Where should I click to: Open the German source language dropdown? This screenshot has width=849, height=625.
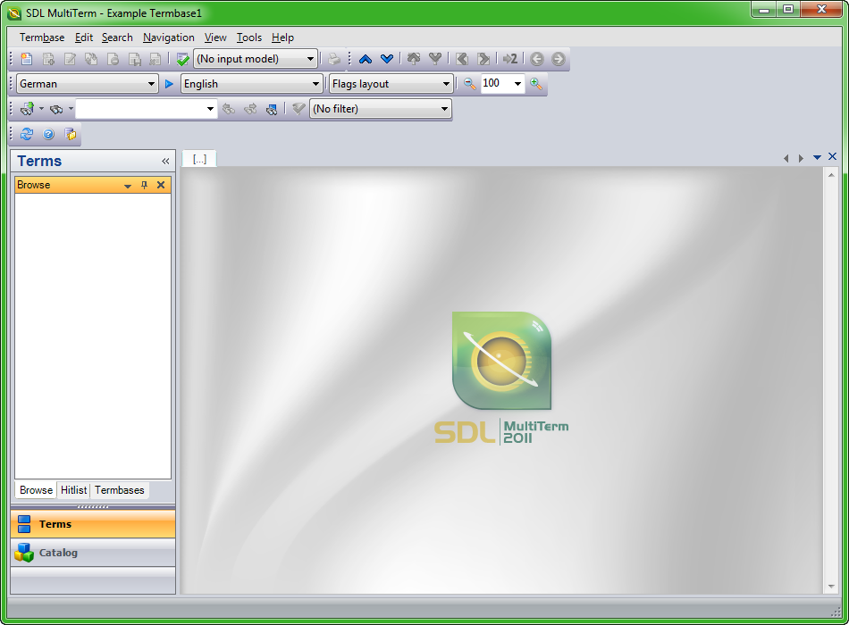88,84
